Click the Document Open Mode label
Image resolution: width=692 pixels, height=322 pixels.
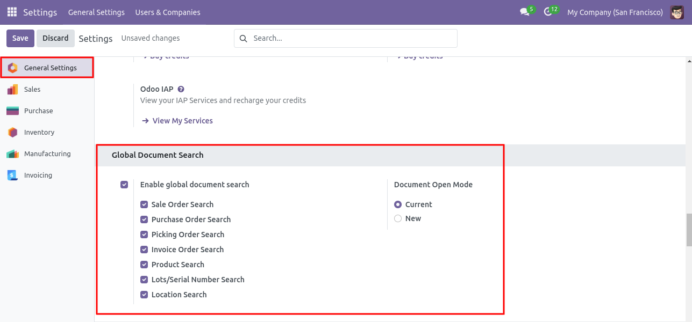pyautogui.click(x=433, y=185)
